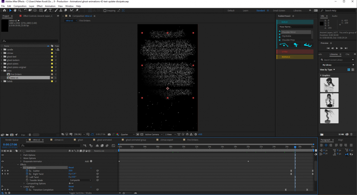Viewport: 357px width, 195px height.
Task: Toggle Scatter property stopwatch
Action: click(27, 171)
